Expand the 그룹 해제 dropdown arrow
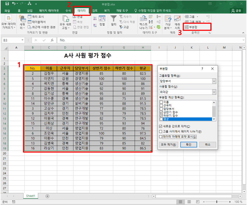The image size is (247, 205). point(204,22)
